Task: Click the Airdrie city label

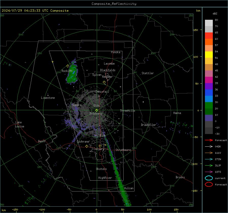Action: click(x=100, y=135)
